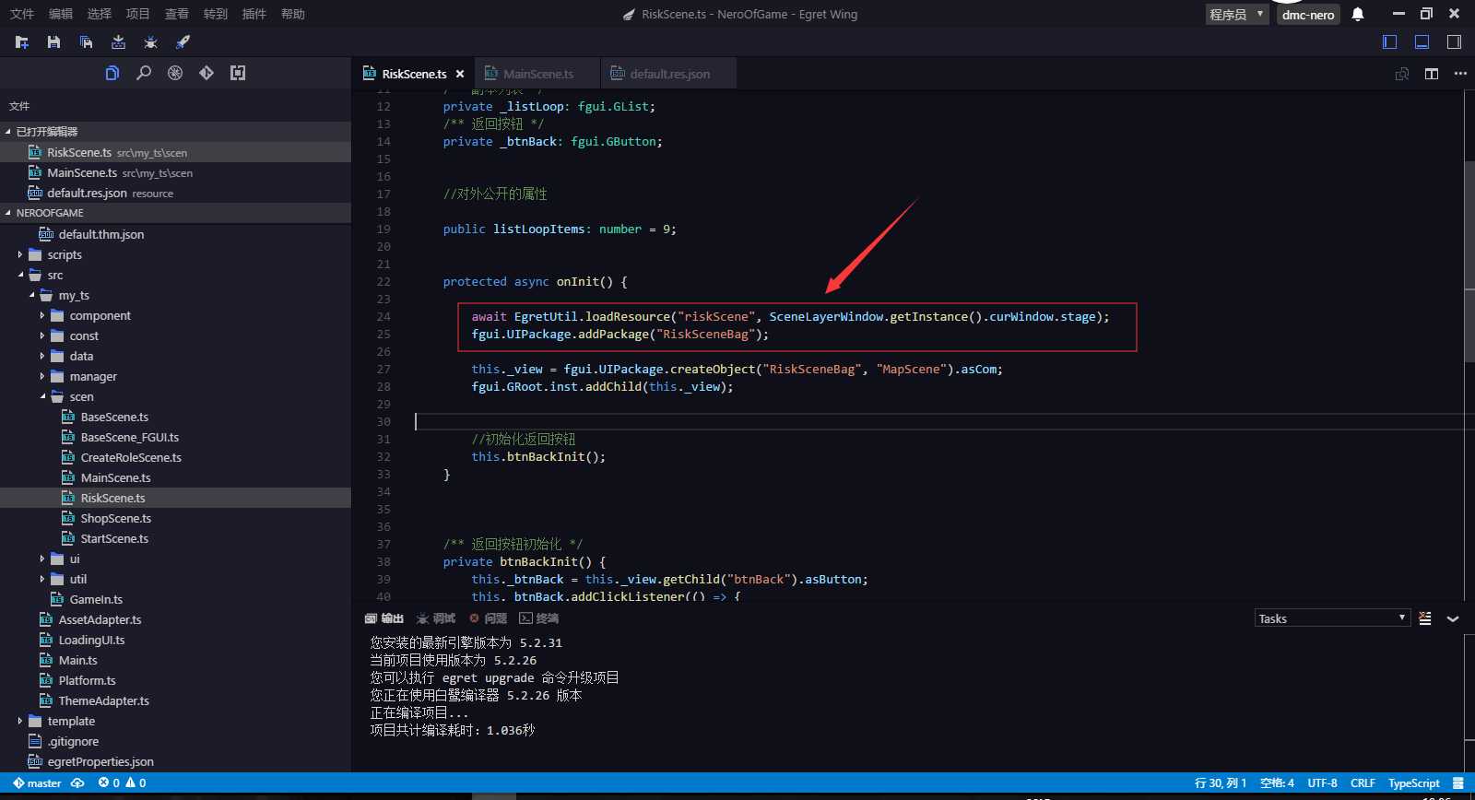Expand the template folder
1475x800 pixels.
click(x=20, y=722)
